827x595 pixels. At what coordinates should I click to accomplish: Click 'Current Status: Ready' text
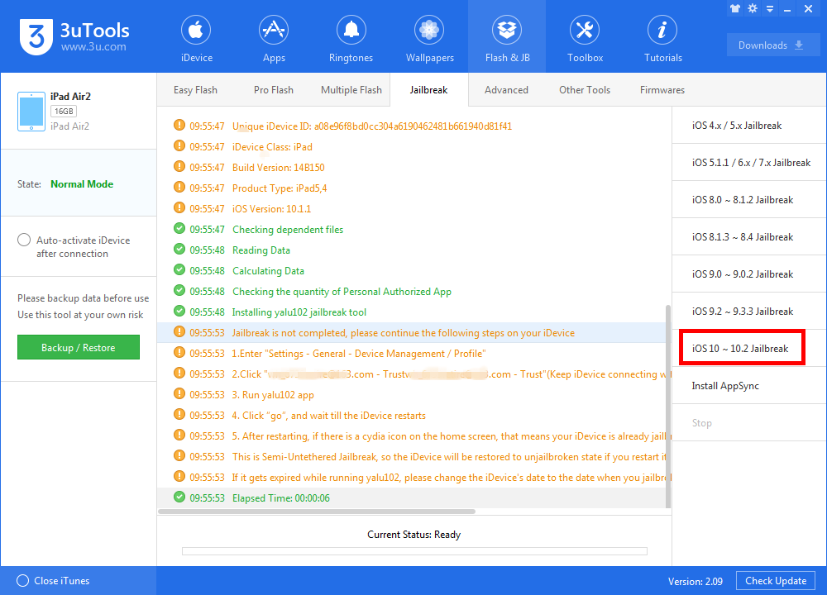pyautogui.click(x=414, y=535)
